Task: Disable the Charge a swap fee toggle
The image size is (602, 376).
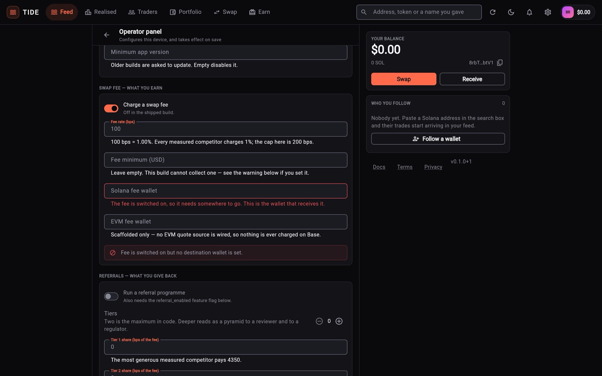Action: pos(111,108)
